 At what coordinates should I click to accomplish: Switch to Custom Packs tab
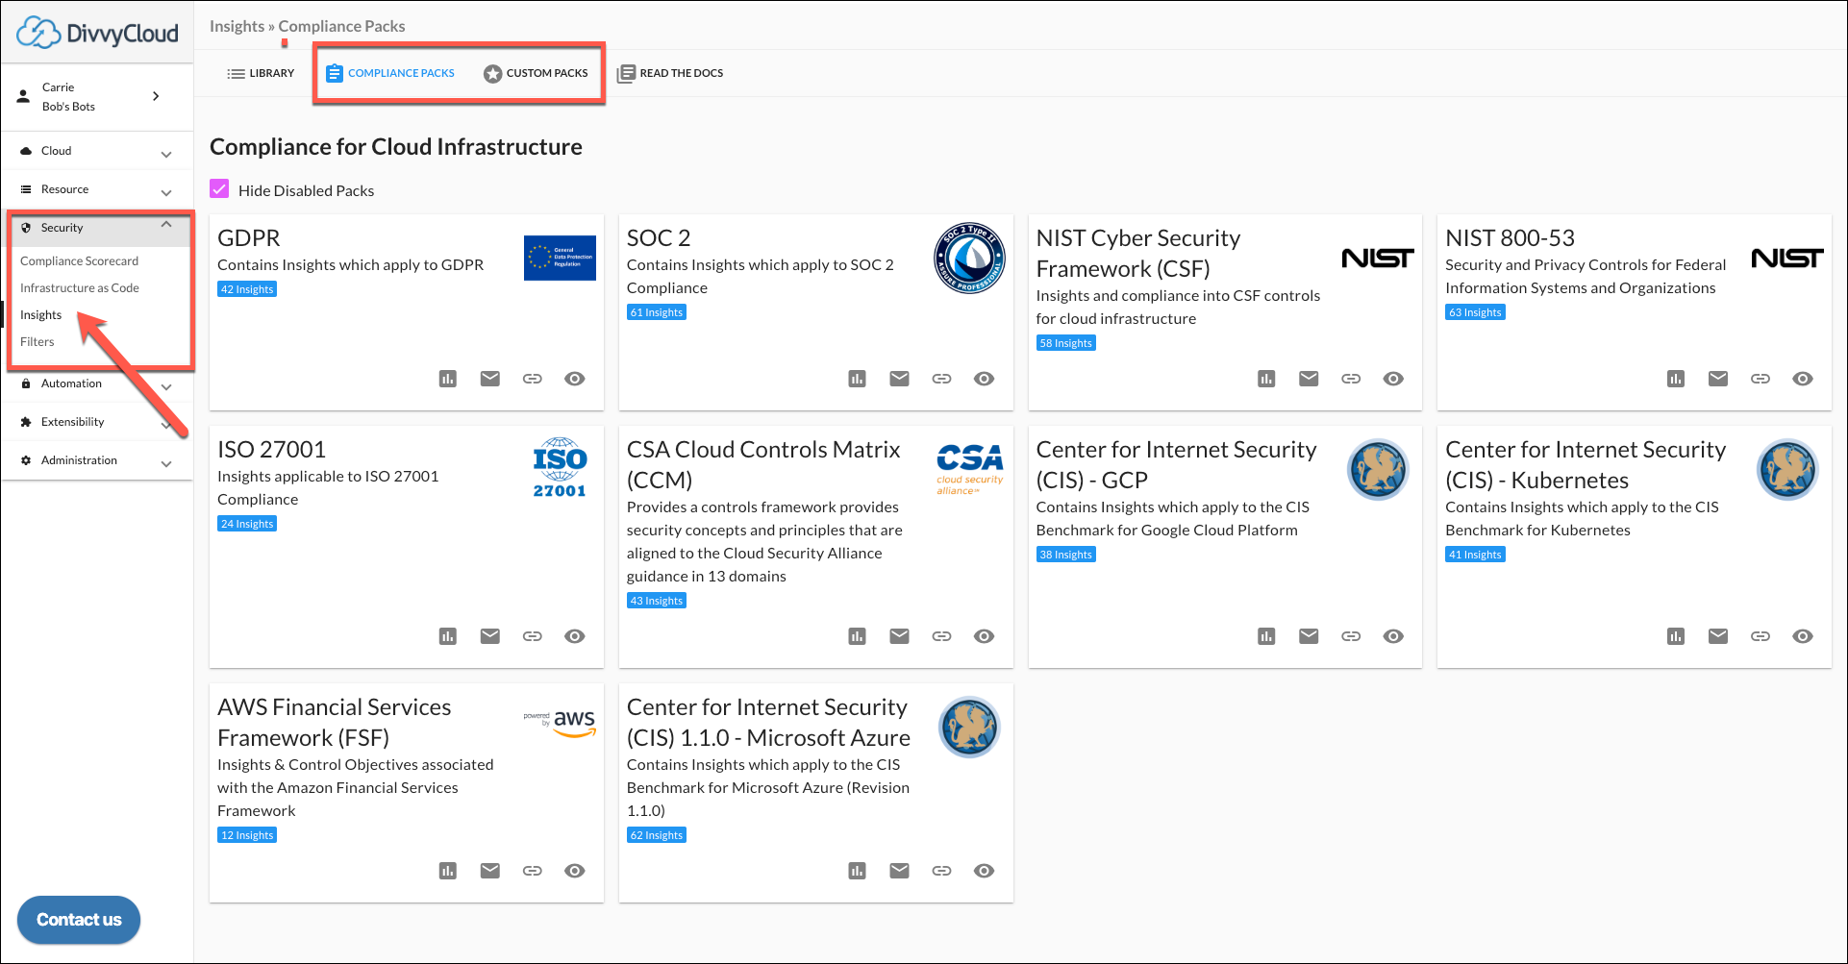tap(536, 73)
